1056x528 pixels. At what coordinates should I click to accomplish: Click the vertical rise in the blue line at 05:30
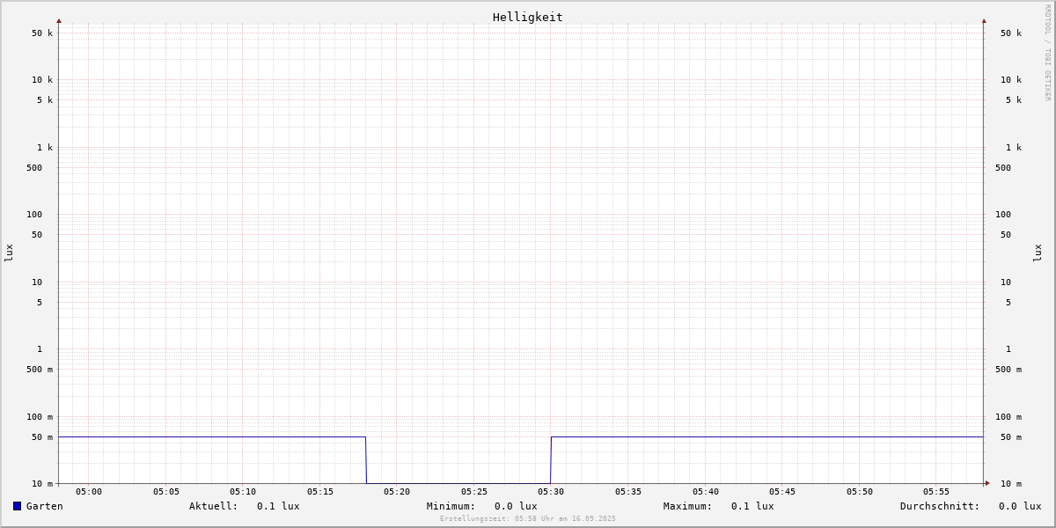[551, 460]
